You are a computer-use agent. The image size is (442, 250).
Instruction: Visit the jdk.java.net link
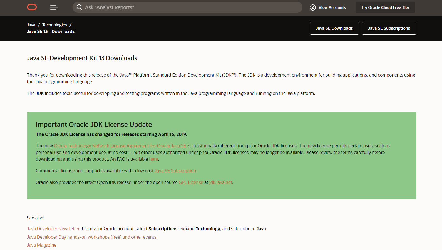pos(220,182)
